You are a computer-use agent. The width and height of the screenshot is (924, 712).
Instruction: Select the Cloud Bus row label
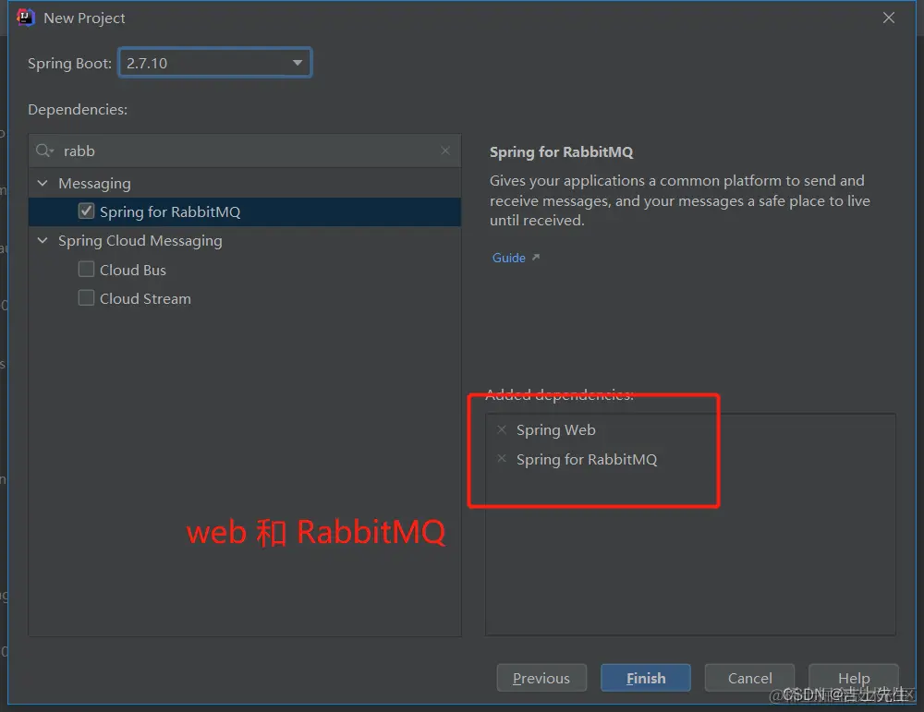click(132, 270)
